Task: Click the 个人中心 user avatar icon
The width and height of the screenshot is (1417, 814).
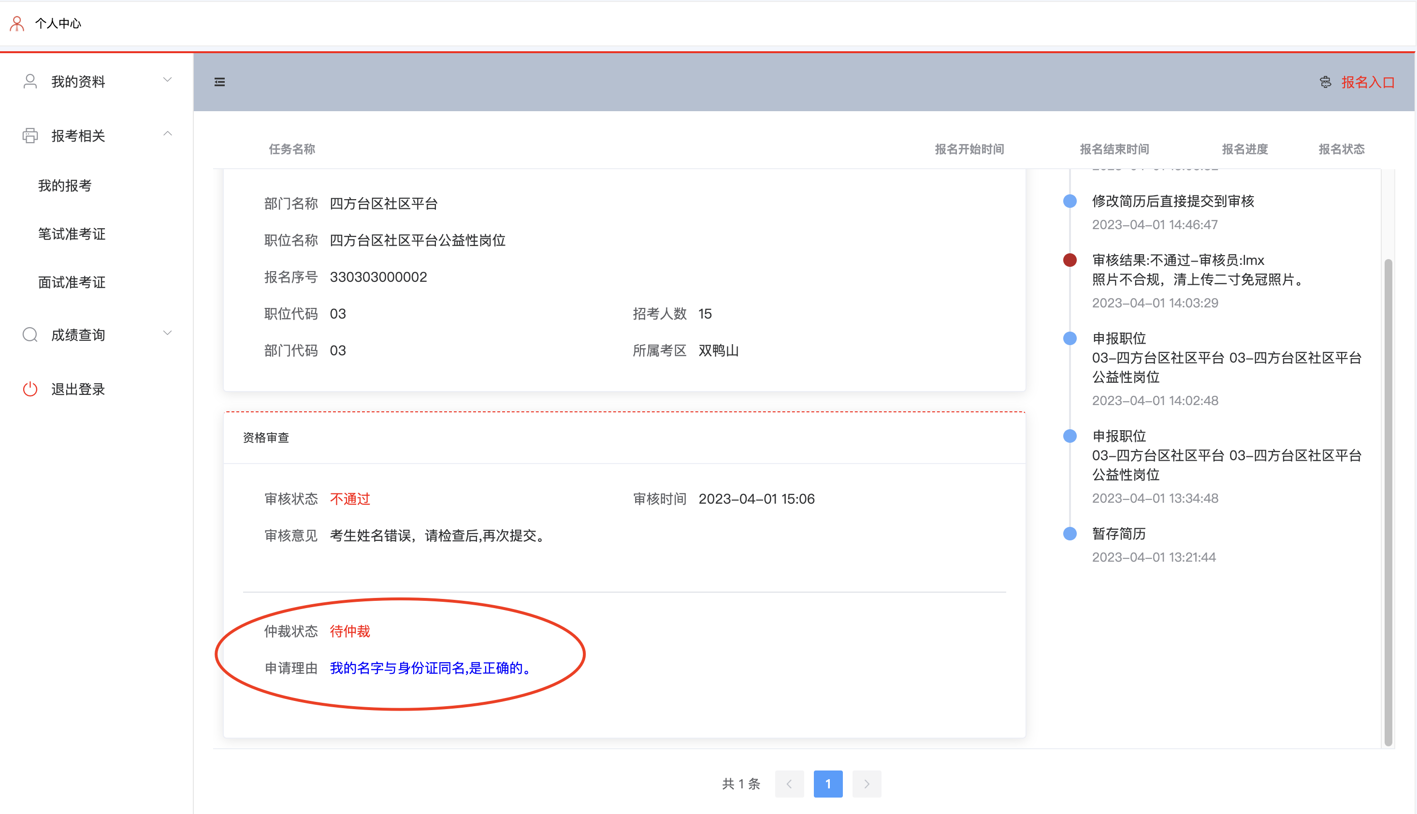Action: (x=17, y=24)
